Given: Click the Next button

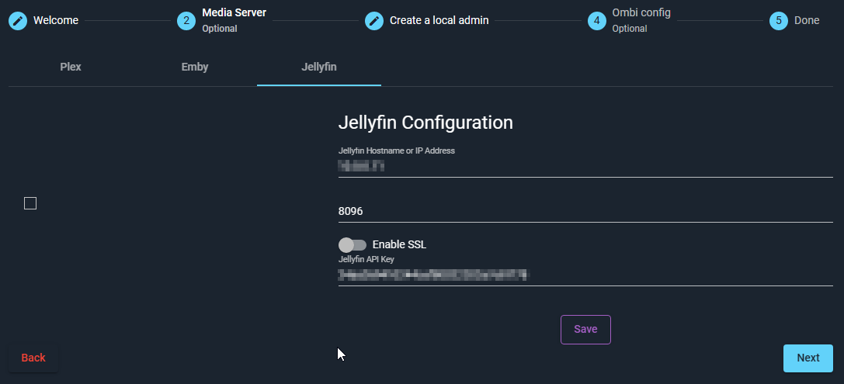Looking at the screenshot, I should click(x=808, y=358).
